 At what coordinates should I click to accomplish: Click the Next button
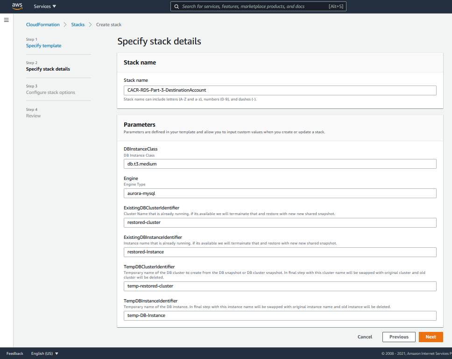(431, 337)
